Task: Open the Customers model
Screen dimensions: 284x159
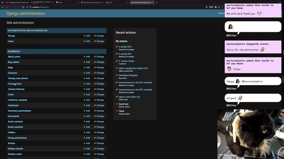Action: coord(13,106)
